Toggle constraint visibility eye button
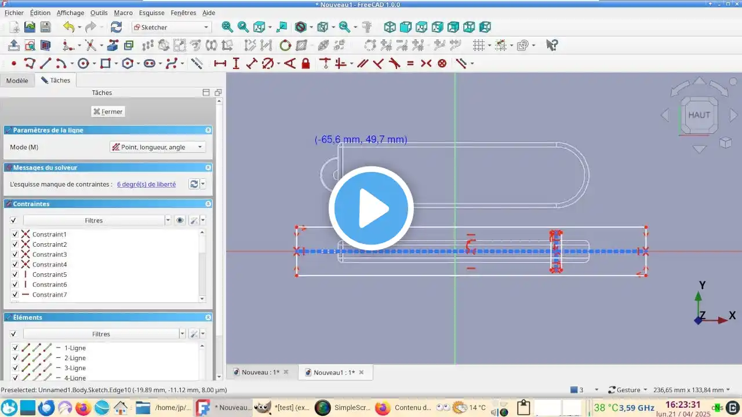Viewport: 742px width, 417px height. (180, 221)
